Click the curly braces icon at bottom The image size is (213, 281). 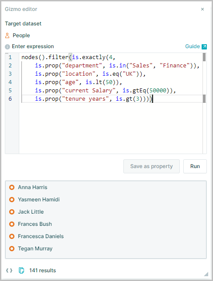pos(9,270)
